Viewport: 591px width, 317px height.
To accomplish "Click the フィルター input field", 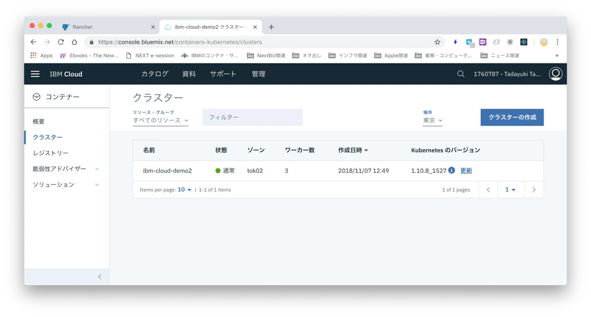I will pyautogui.click(x=252, y=117).
